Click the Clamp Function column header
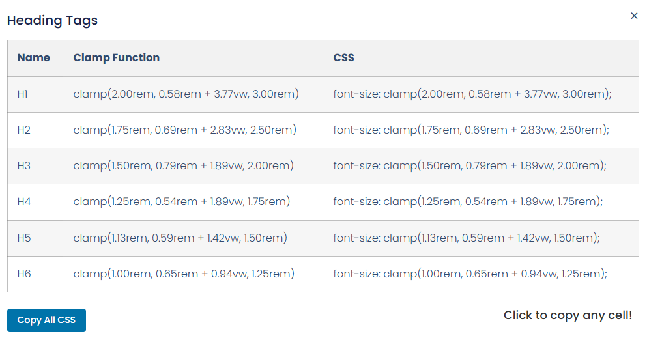The width and height of the screenshot is (647, 338). pyautogui.click(x=193, y=58)
